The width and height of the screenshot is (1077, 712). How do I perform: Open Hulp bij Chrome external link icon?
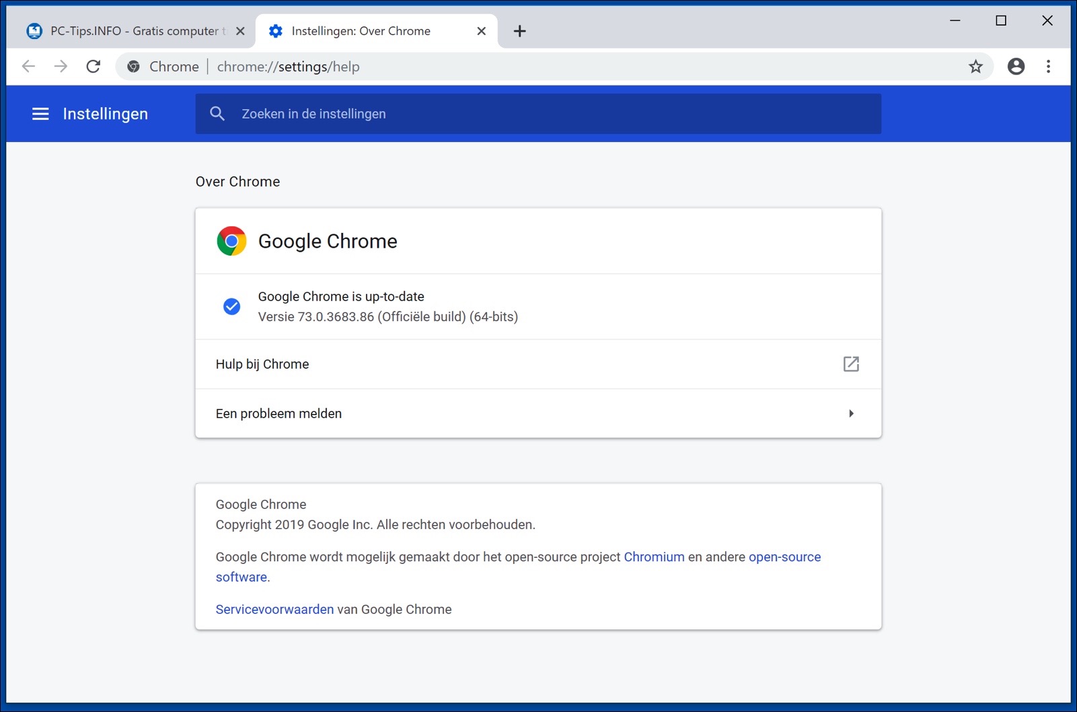coord(851,364)
